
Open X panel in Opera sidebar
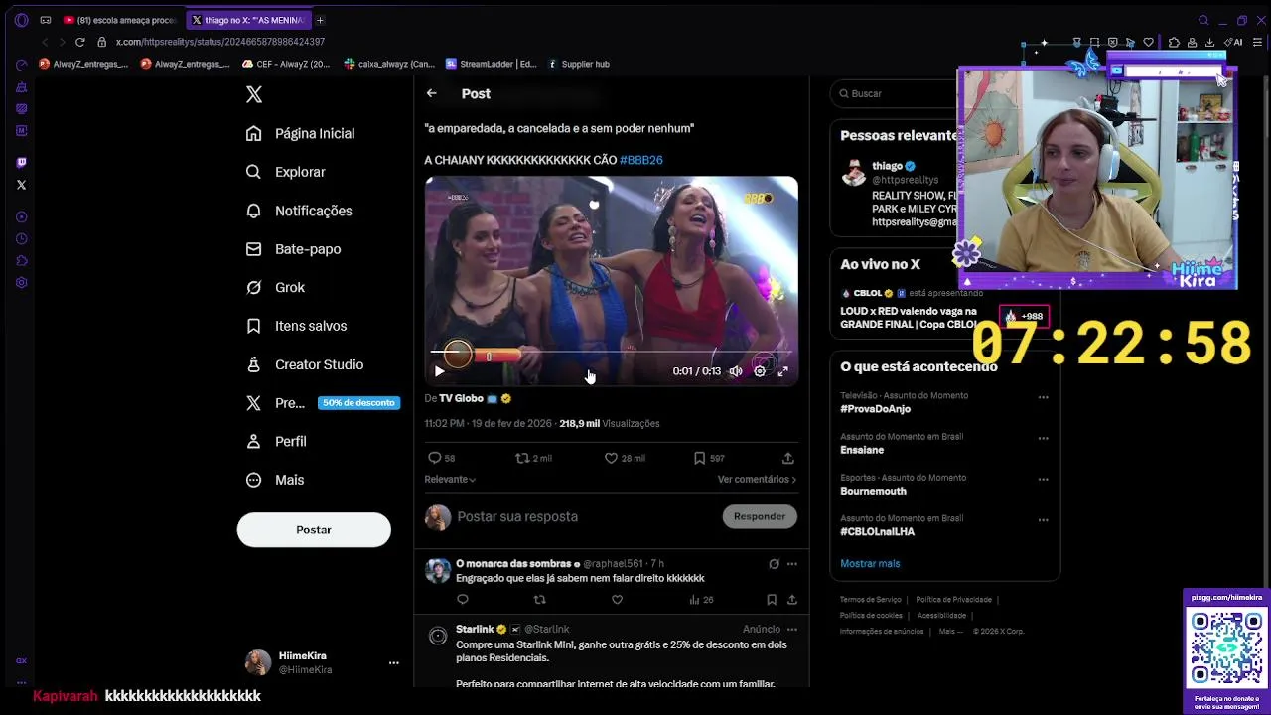point(21,185)
